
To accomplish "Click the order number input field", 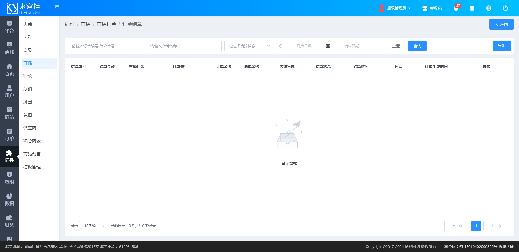I will pyautogui.click(x=105, y=46).
